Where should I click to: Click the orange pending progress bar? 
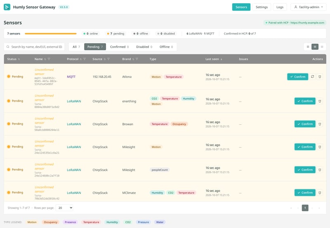point(50,34)
